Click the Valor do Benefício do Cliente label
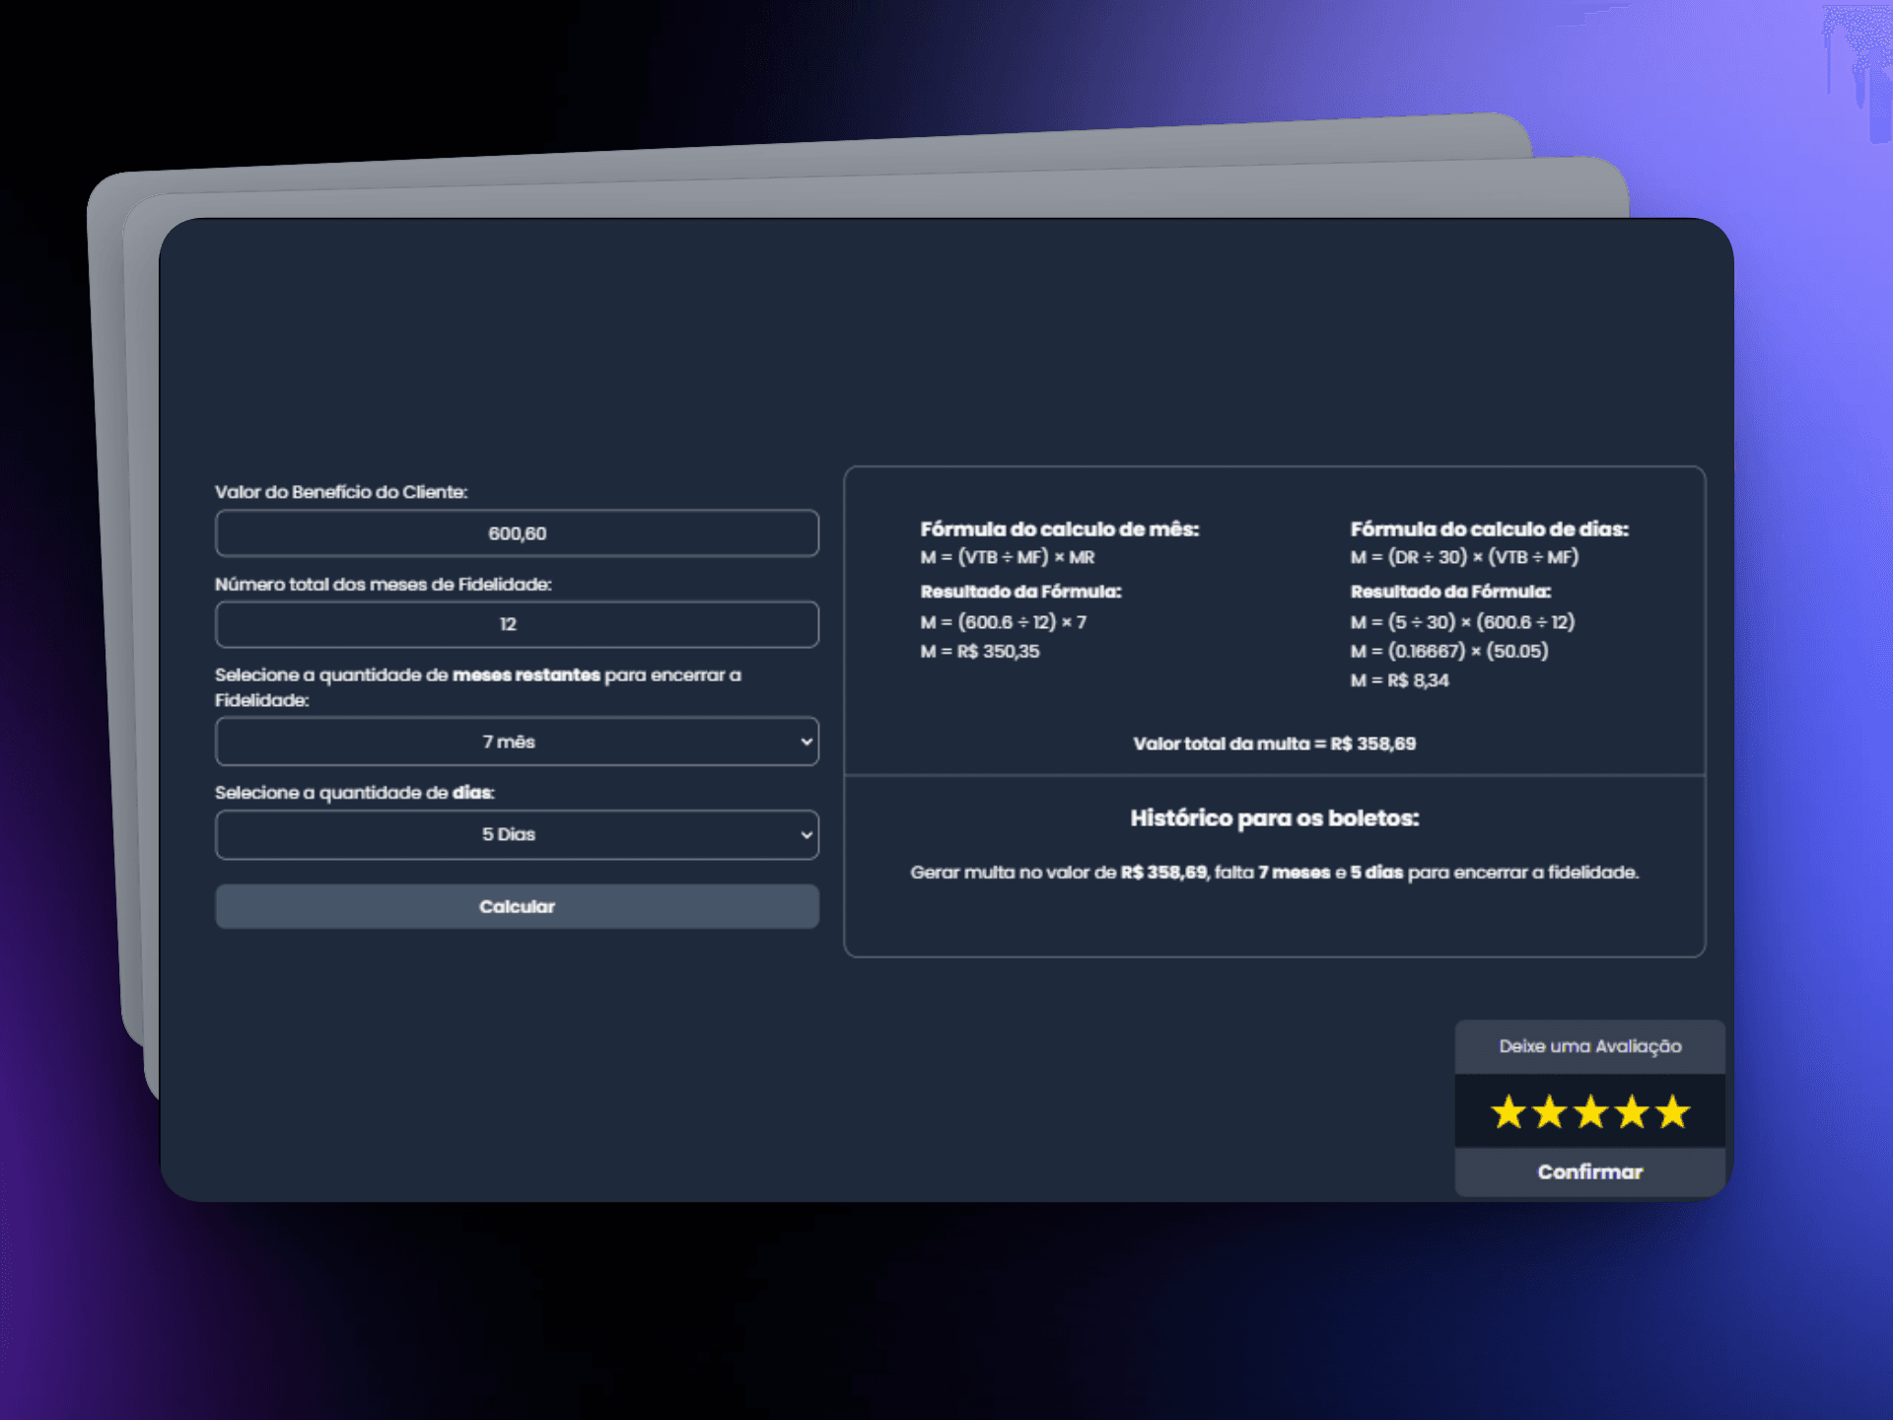This screenshot has height=1420, width=1893. [x=341, y=492]
